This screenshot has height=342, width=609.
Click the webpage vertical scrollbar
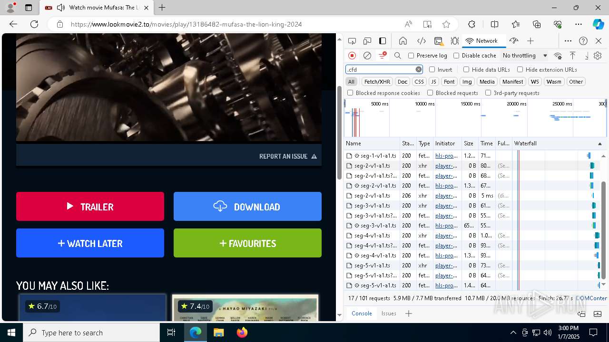click(339, 133)
